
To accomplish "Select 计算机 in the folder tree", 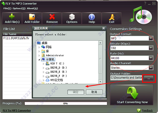I will pyautogui.click(x=50, y=59).
